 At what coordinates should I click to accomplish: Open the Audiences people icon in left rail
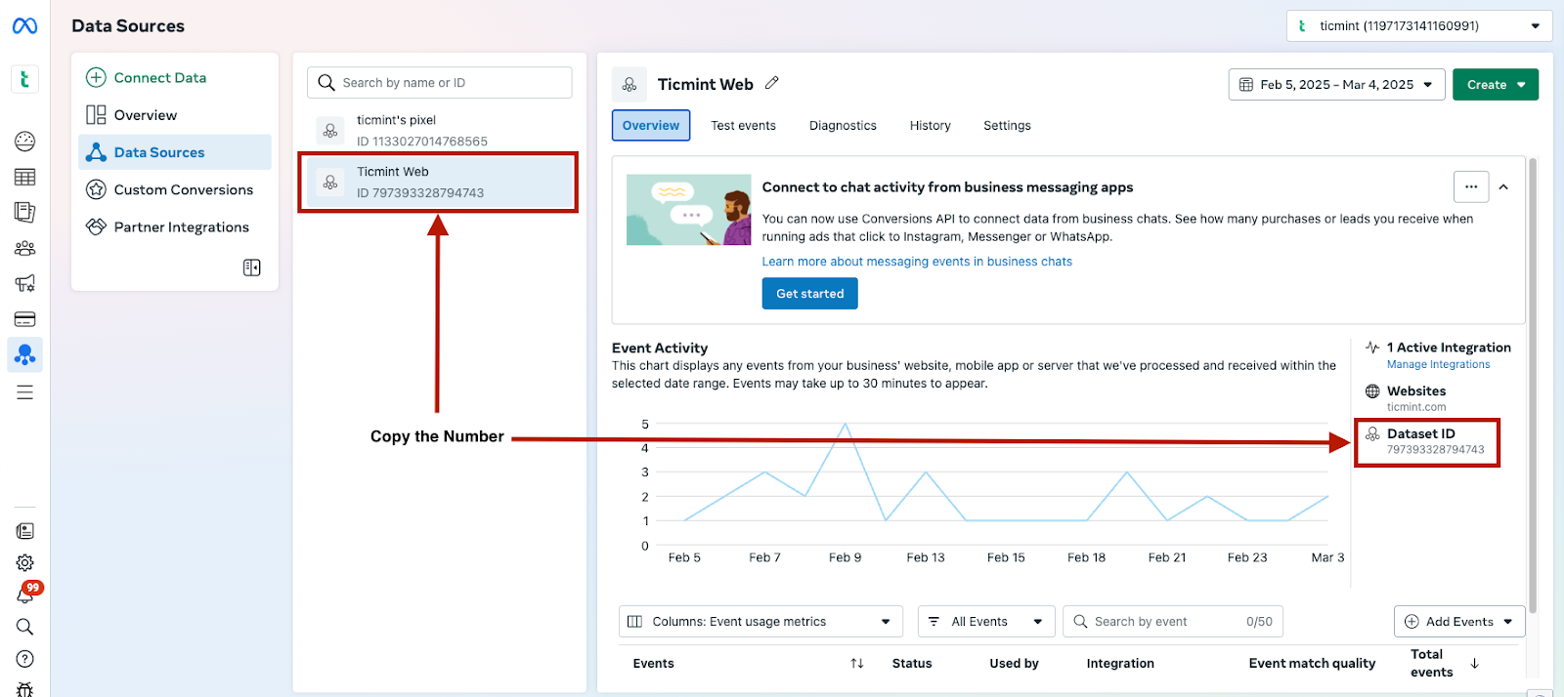(x=24, y=248)
